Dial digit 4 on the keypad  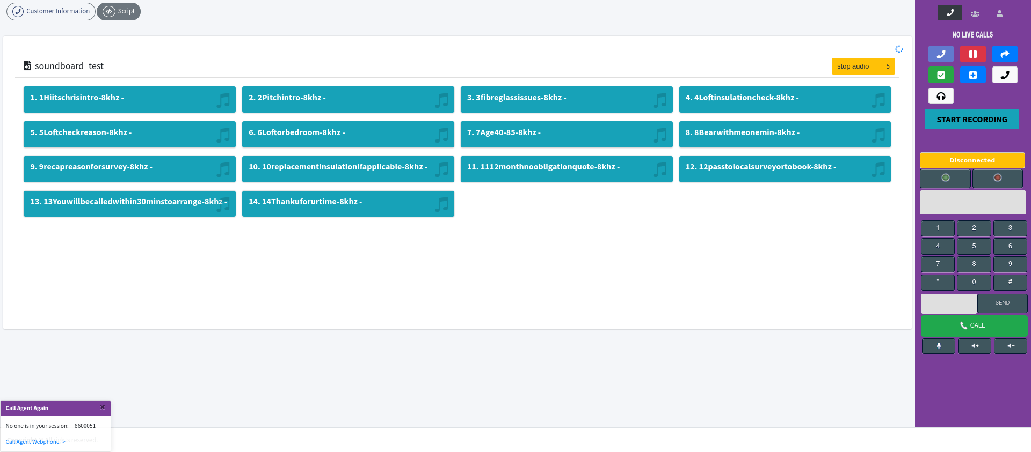point(938,247)
